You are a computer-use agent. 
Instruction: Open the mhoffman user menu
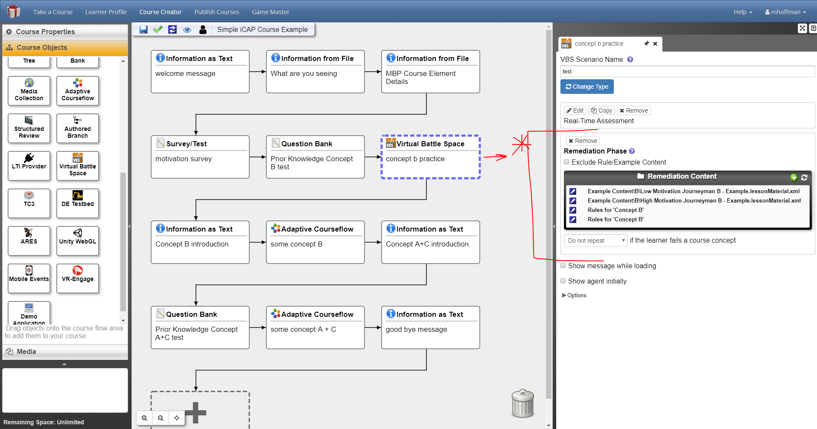(x=785, y=12)
